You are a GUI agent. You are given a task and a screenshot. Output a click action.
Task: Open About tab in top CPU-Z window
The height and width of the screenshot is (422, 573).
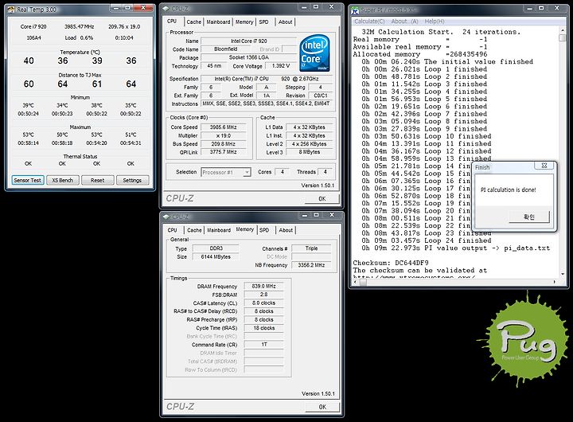click(286, 22)
